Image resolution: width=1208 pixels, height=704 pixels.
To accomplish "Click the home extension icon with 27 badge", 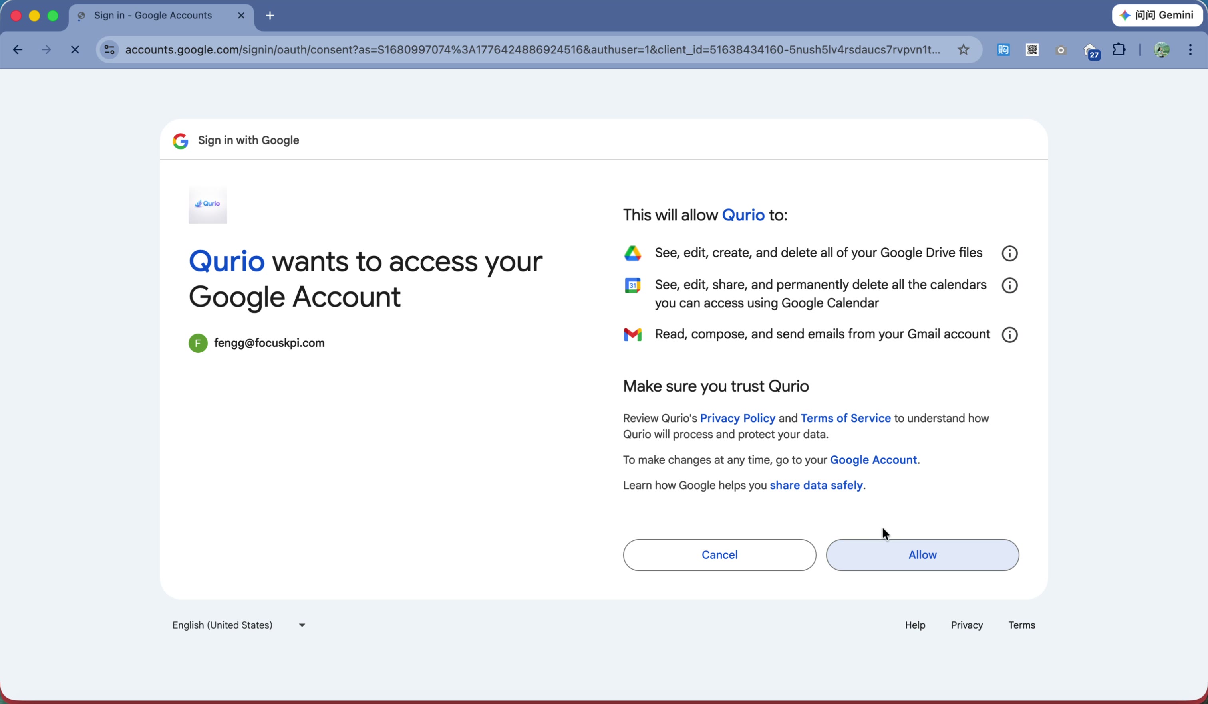I will (x=1091, y=50).
